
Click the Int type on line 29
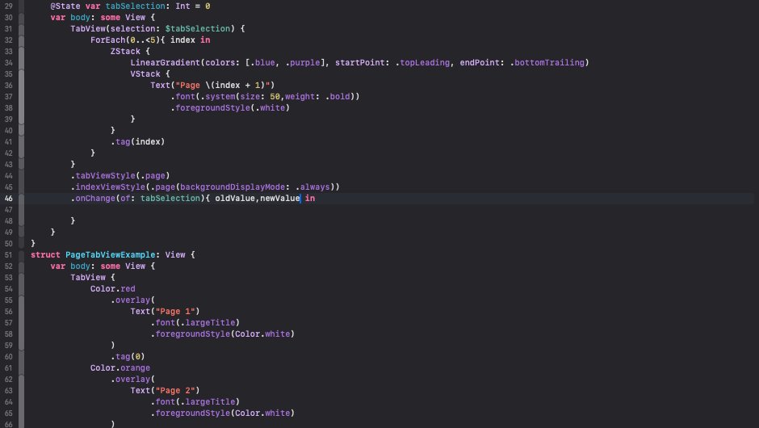(x=182, y=6)
